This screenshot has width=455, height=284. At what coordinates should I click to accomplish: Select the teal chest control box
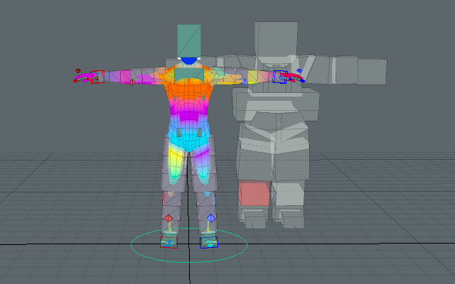pyautogui.click(x=189, y=73)
